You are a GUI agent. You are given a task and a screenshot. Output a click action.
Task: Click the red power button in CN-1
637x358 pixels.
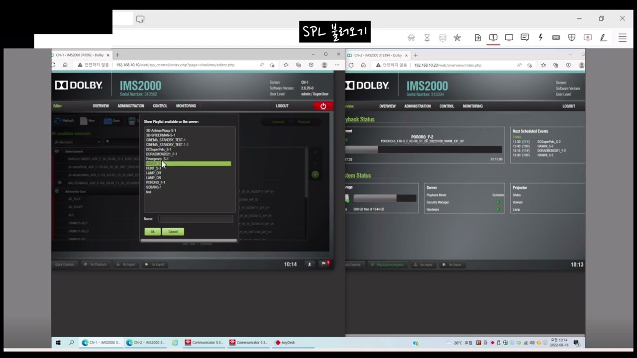[323, 106]
